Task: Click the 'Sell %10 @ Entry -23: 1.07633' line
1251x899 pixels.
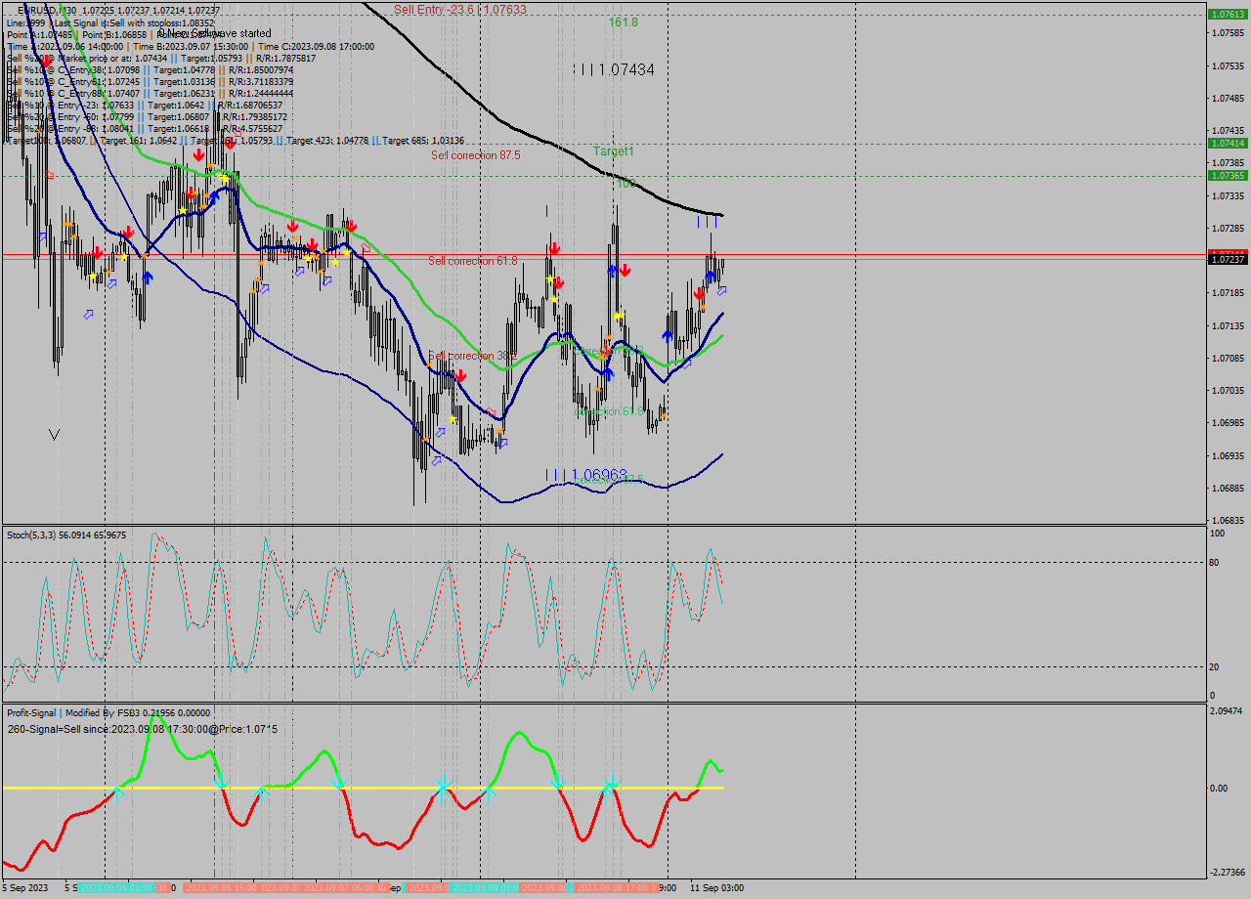Action: point(70,105)
